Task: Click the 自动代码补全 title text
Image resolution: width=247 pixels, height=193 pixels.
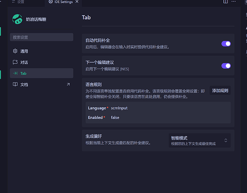Action: [98, 40]
